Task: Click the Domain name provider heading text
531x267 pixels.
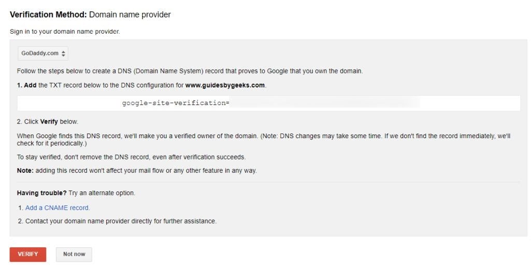Action: [130, 14]
